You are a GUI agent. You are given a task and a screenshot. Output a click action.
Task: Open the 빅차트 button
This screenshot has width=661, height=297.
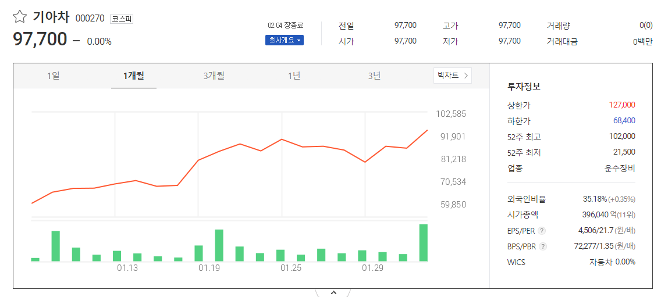453,76
